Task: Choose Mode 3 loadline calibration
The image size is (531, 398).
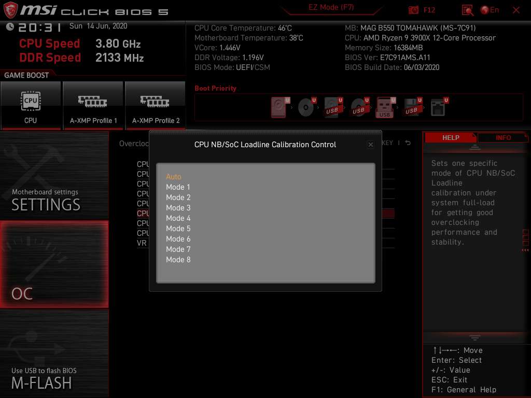Action: 178,208
